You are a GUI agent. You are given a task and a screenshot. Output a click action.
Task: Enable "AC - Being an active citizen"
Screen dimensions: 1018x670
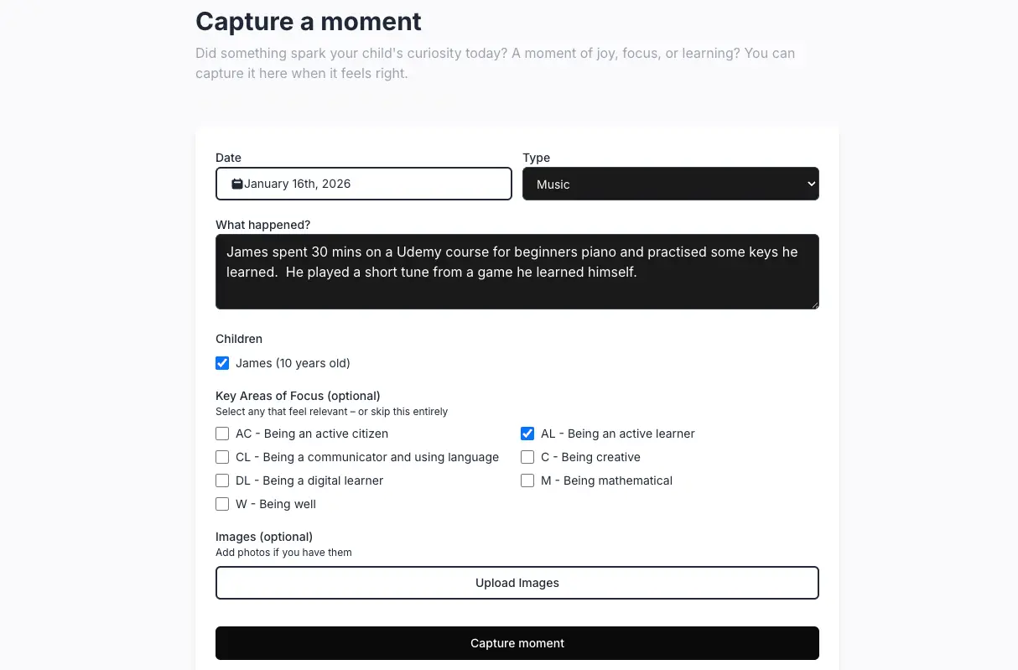[x=222, y=434]
